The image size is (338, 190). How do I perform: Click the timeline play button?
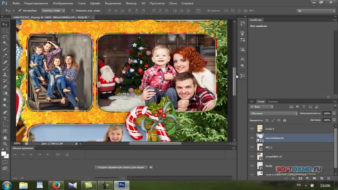click(31, 154)
